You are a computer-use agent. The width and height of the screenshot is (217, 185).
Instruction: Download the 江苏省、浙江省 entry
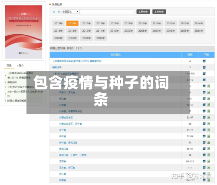(x=204, y=168)
